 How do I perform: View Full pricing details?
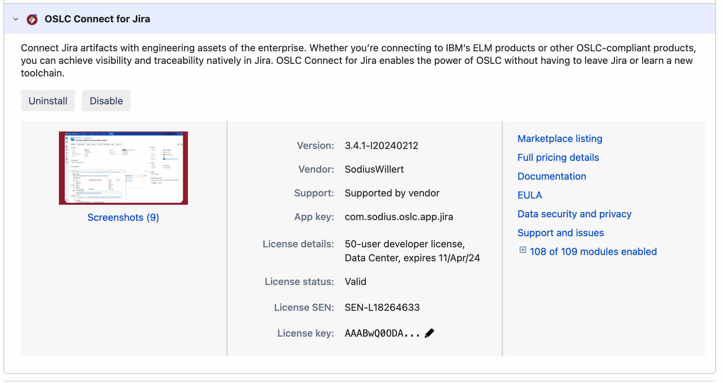click(558, 157)
